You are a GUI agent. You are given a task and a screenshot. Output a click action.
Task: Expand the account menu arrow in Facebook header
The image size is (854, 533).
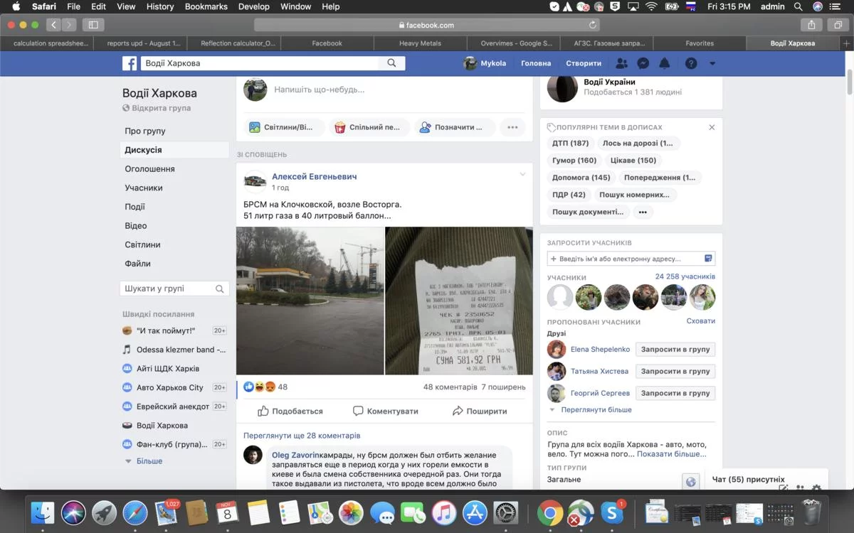(x=712, y=63)
